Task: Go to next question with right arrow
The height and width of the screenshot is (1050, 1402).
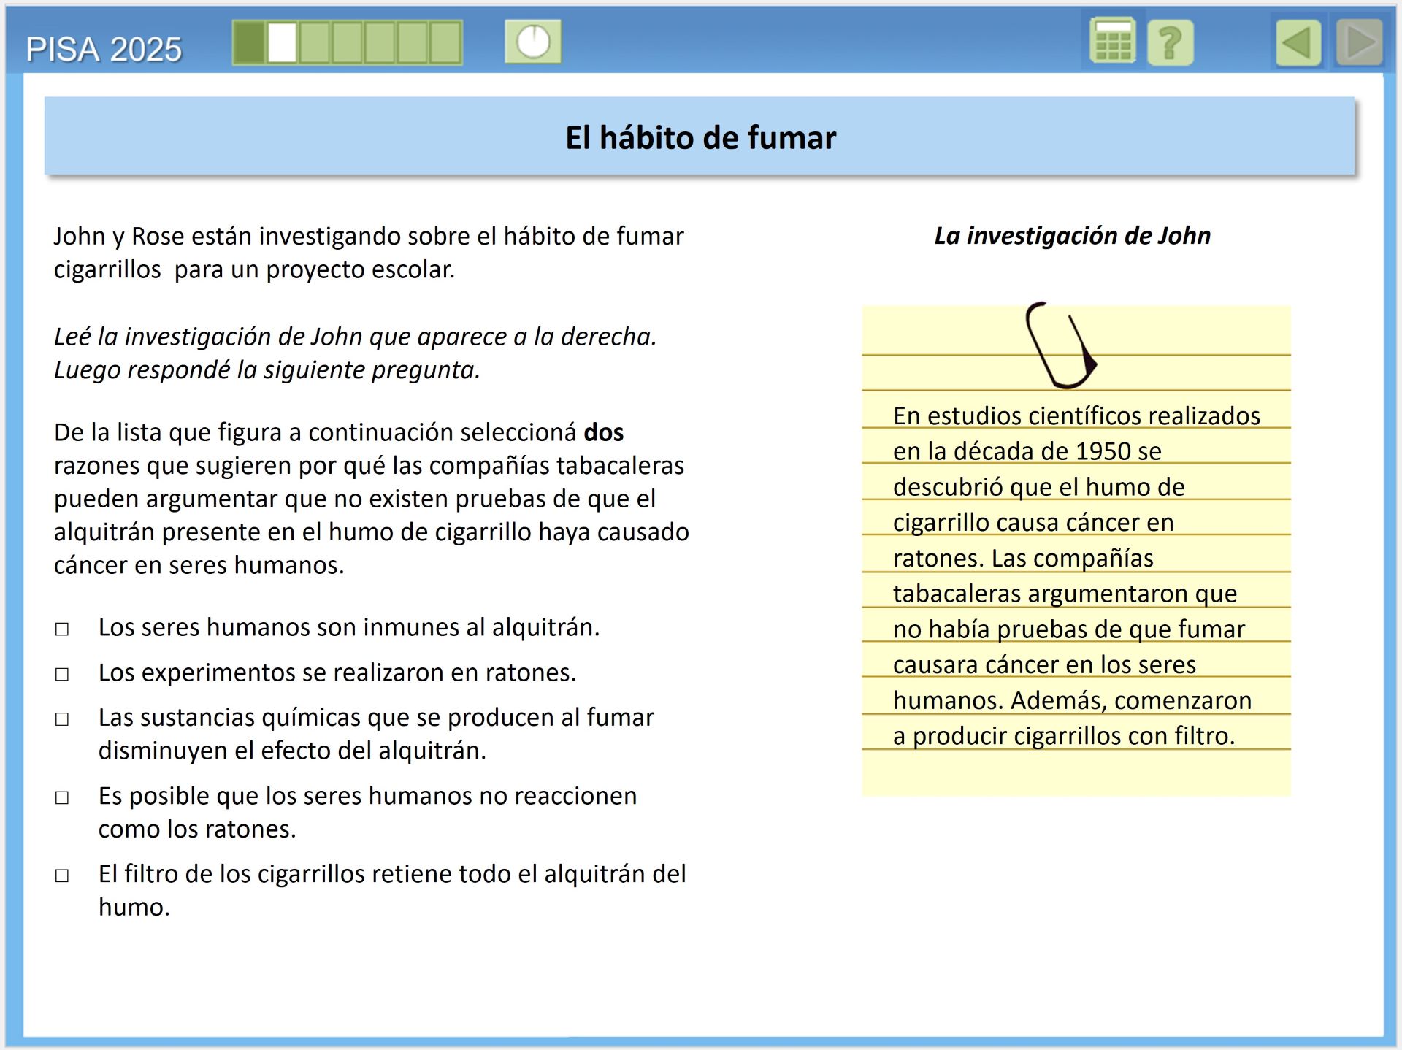Action: click(1359, 43)
